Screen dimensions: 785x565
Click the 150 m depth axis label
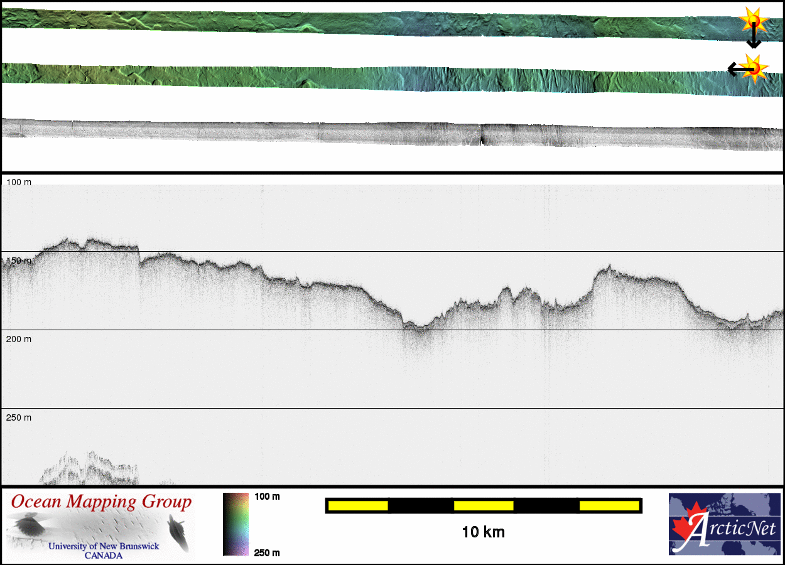(19, 260)
